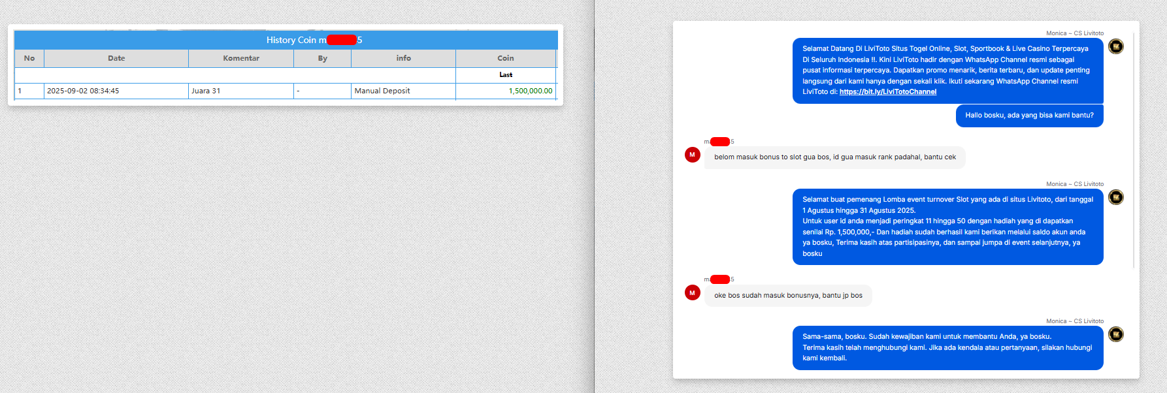Click the M avatar beside 'oke bos sudah masuk' message

click(x=693, y=293)
